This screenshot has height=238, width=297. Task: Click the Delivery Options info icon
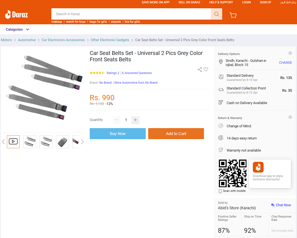tap(290, 53)
